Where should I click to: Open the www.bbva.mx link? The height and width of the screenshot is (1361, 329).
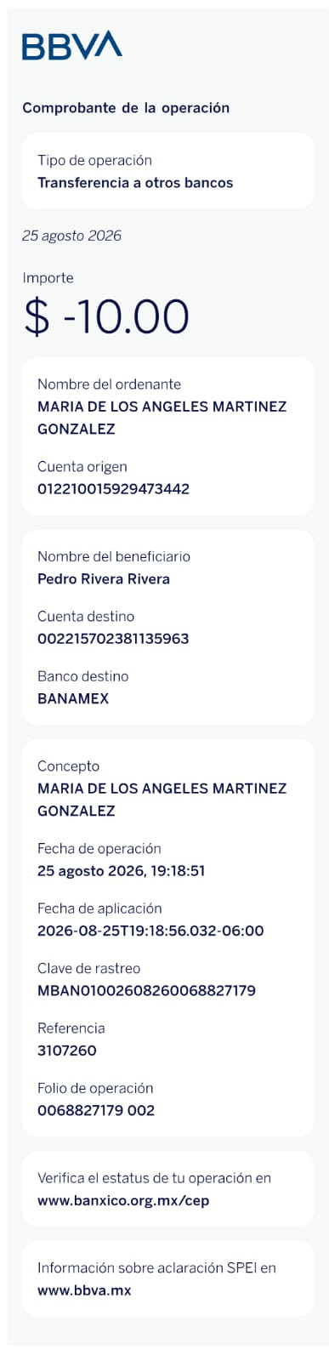84,1290
